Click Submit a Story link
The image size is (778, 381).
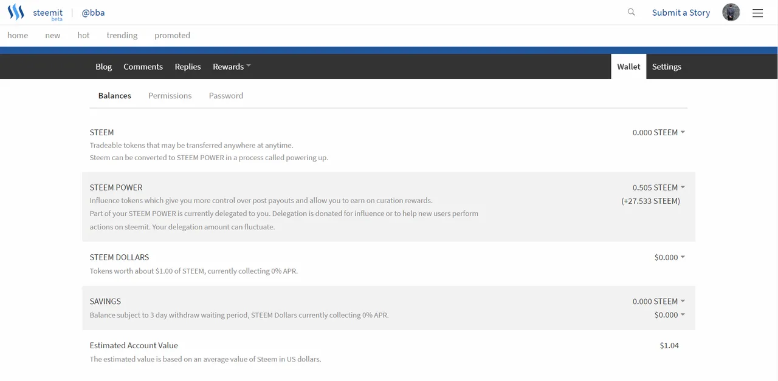[681, 13]
